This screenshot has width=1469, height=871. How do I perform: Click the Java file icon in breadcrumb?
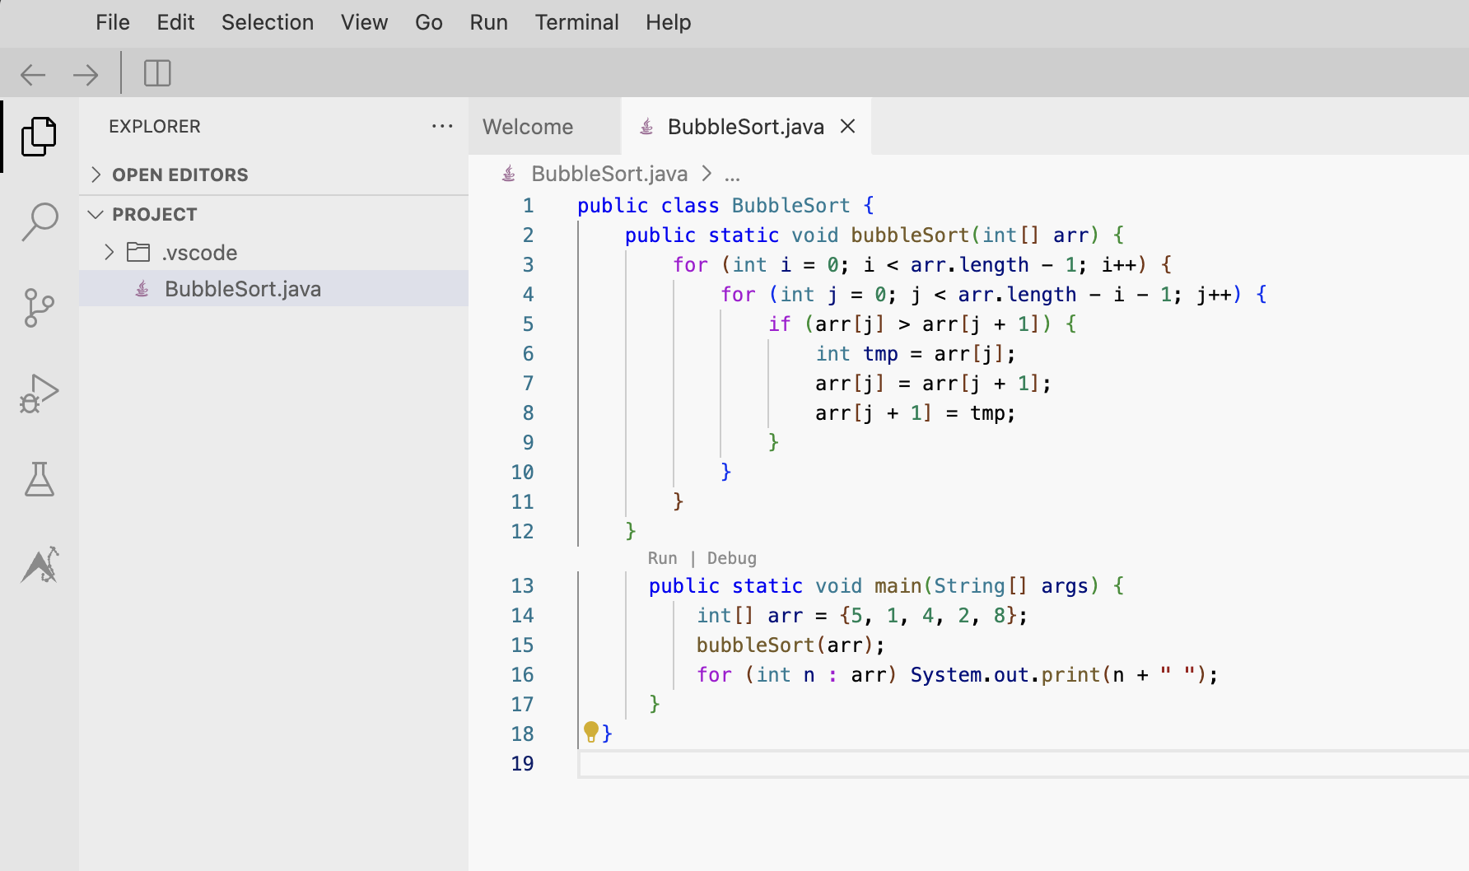509,173
